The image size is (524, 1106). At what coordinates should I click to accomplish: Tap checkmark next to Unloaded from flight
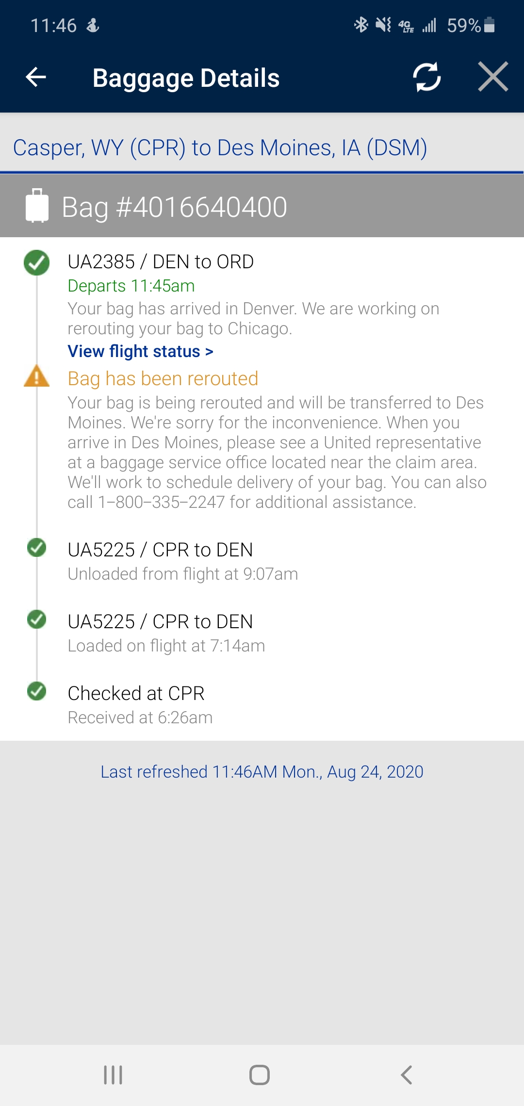click(36, 548)
